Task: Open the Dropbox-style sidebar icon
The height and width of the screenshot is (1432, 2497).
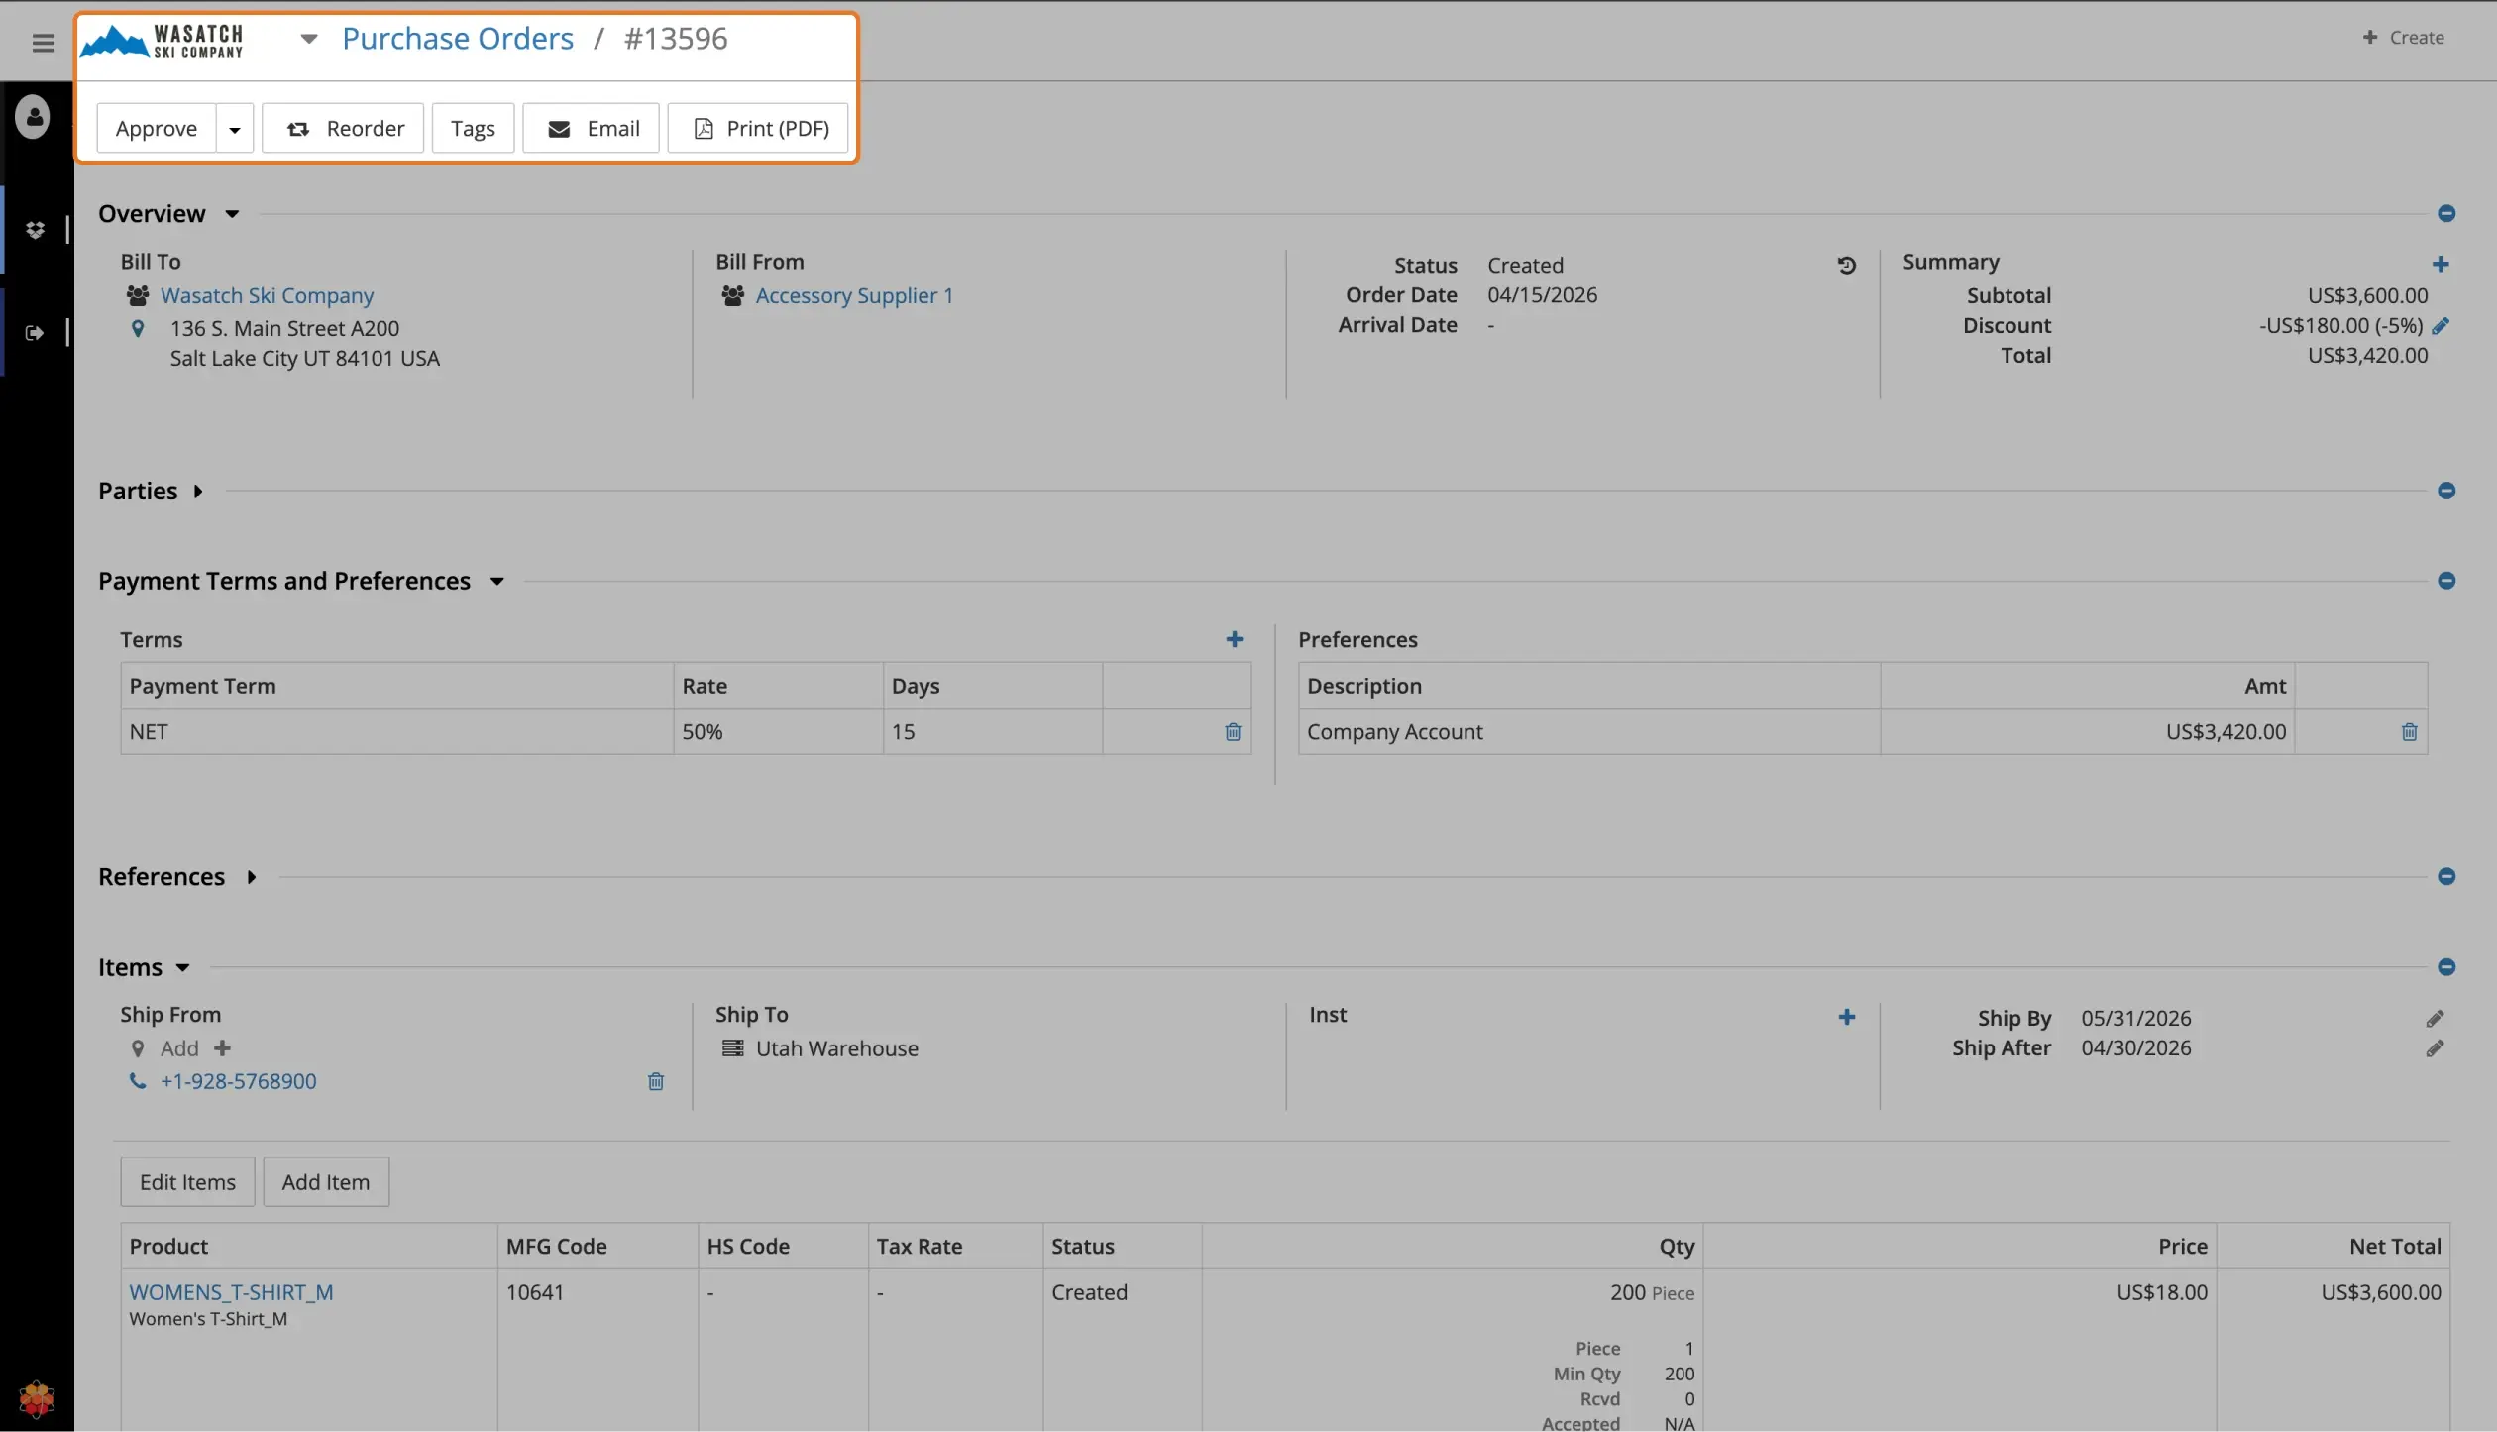Action: tap(36, 230)
